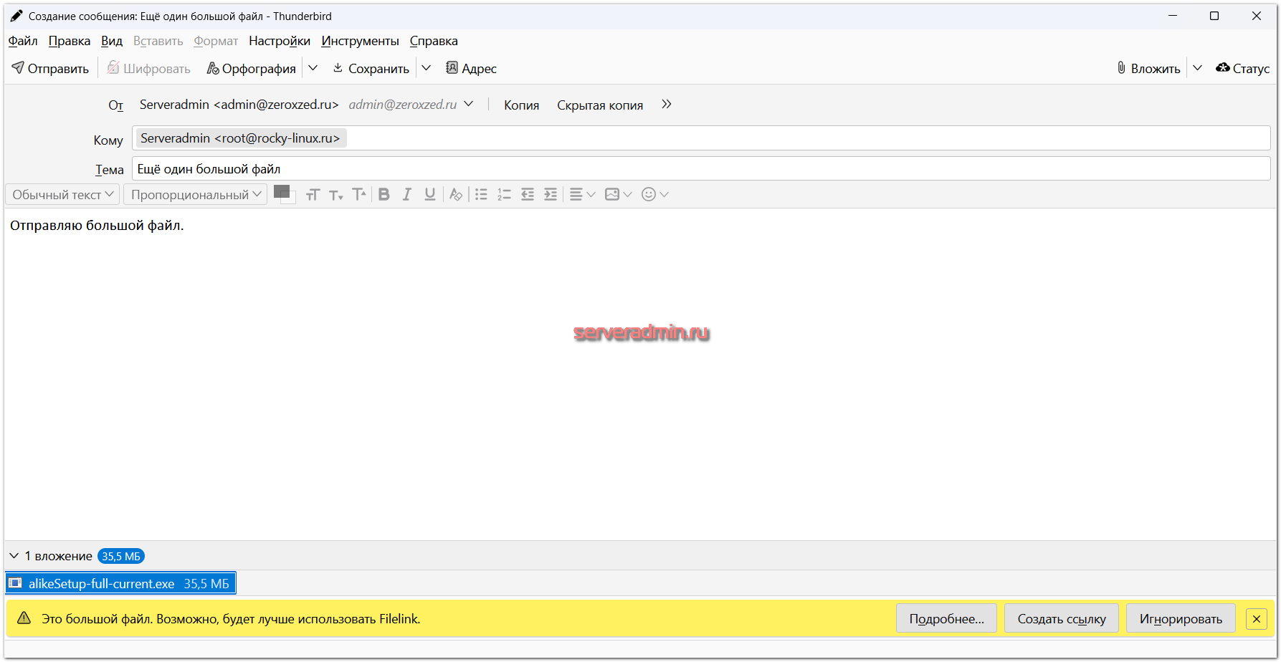Apply numbered list formatting

[504, 195]
